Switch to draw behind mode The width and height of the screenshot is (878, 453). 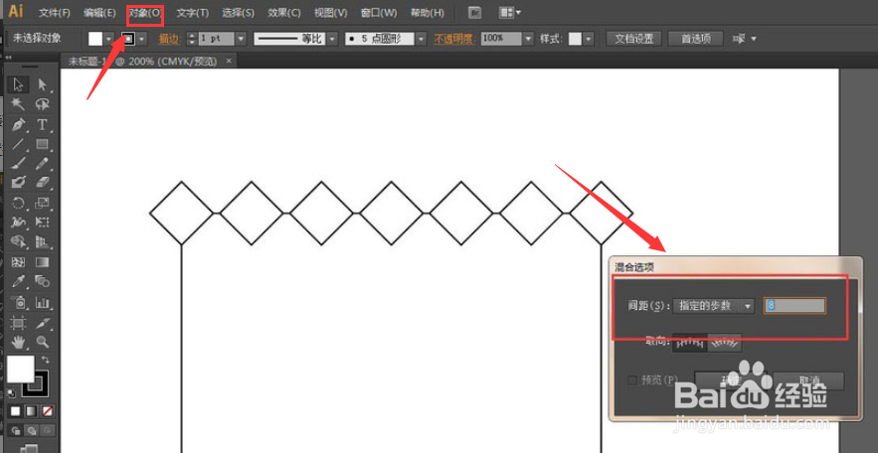32,430
